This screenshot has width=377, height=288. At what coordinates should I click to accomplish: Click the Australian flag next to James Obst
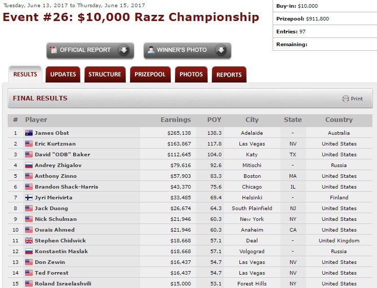click(29, 133)
